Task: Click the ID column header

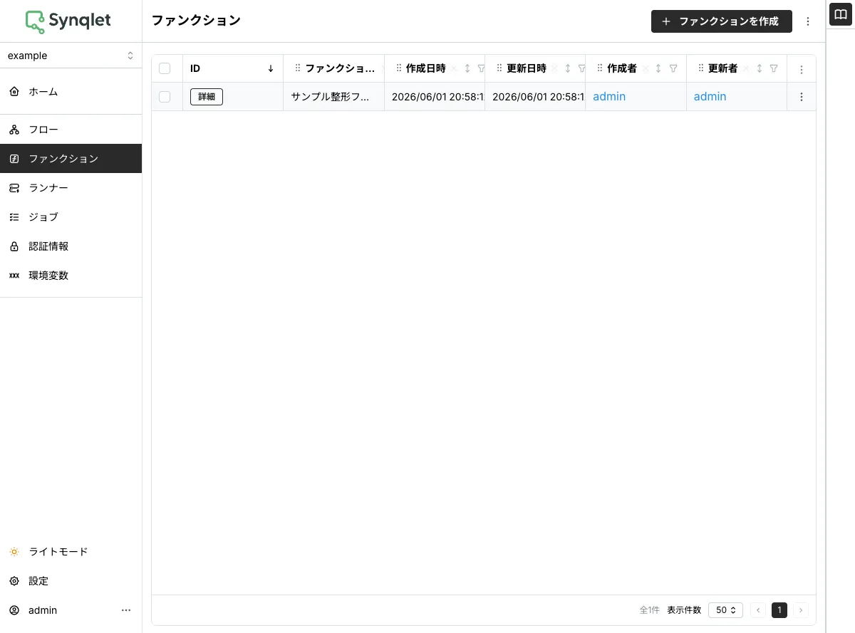Action: tap(233, 69)
